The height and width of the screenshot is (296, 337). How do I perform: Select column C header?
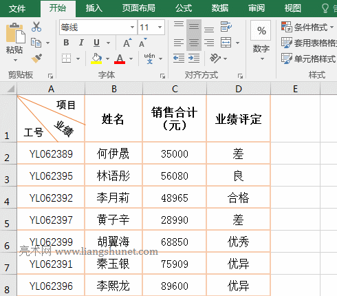[x=175, y=89]
